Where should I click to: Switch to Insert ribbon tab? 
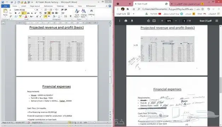tap(23, 6)
